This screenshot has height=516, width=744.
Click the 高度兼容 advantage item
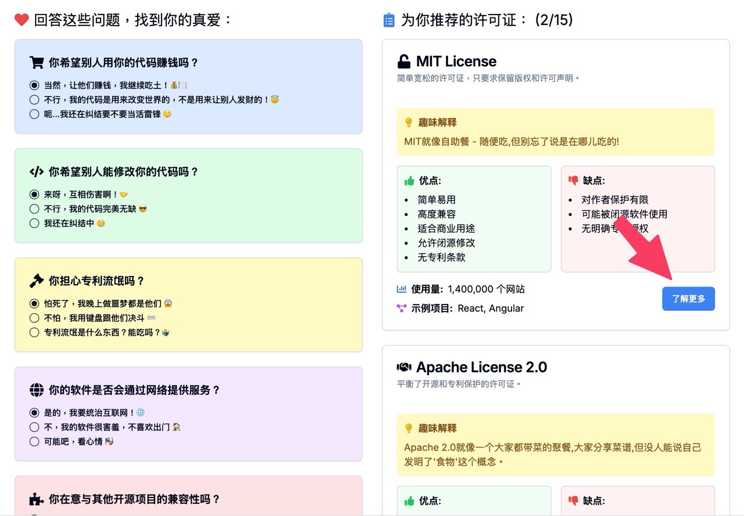(x=437, y=214)
